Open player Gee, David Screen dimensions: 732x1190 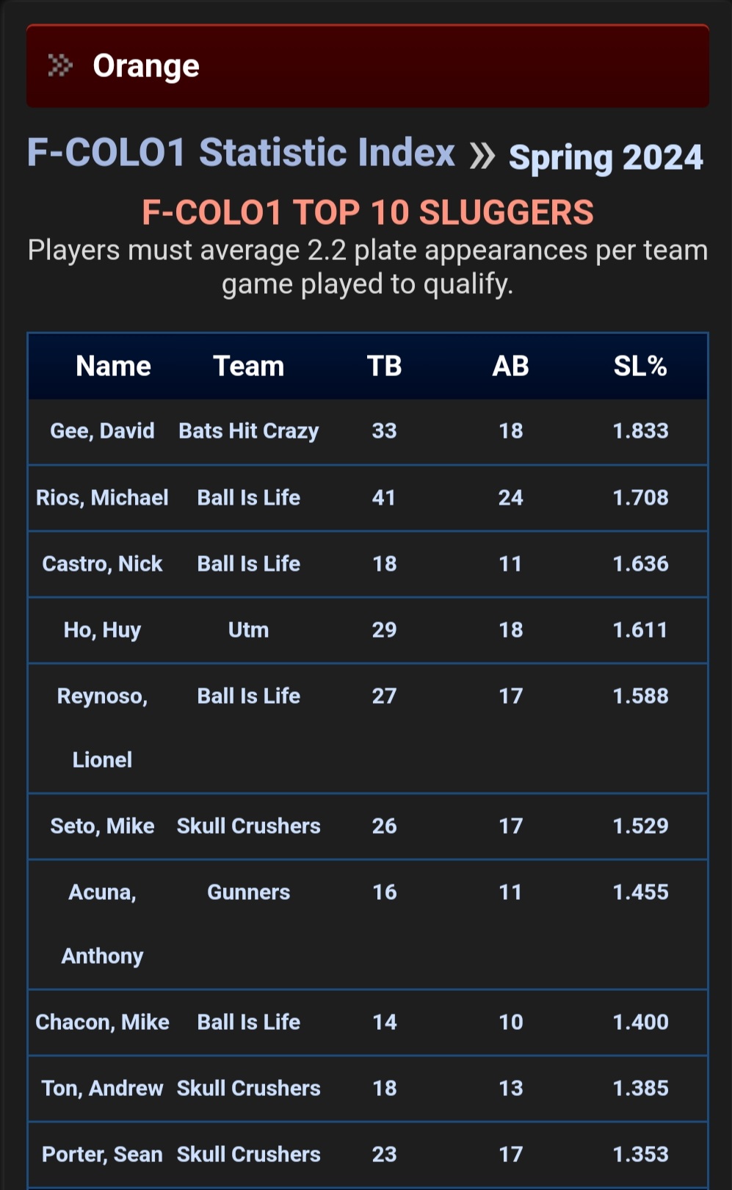pyautogui.click(x=102, y=430)
